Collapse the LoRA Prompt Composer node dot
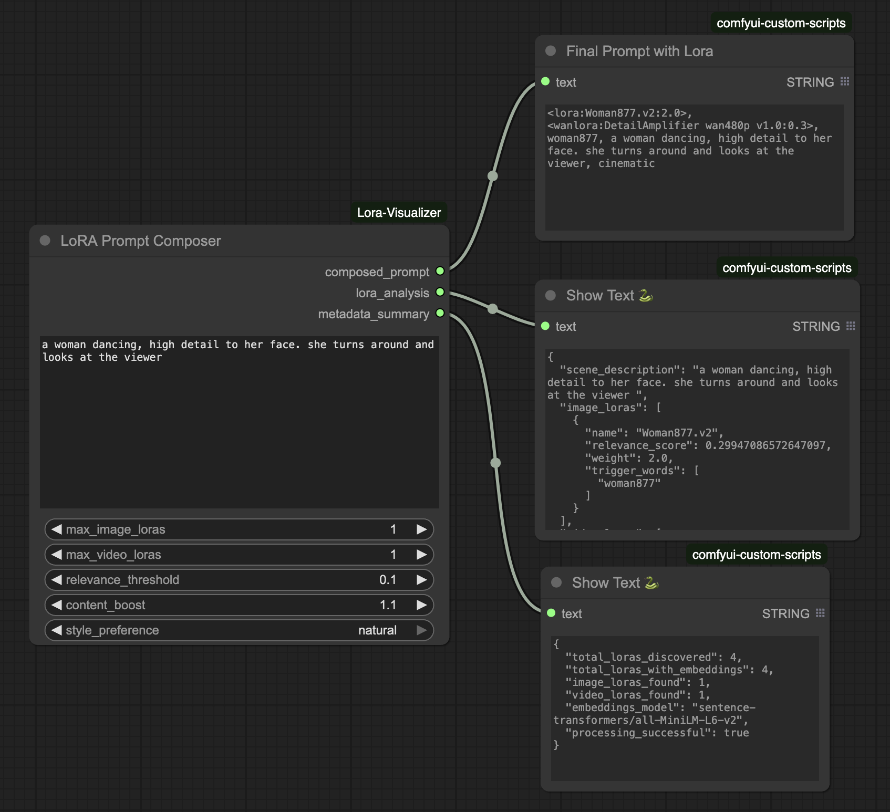 45,241
